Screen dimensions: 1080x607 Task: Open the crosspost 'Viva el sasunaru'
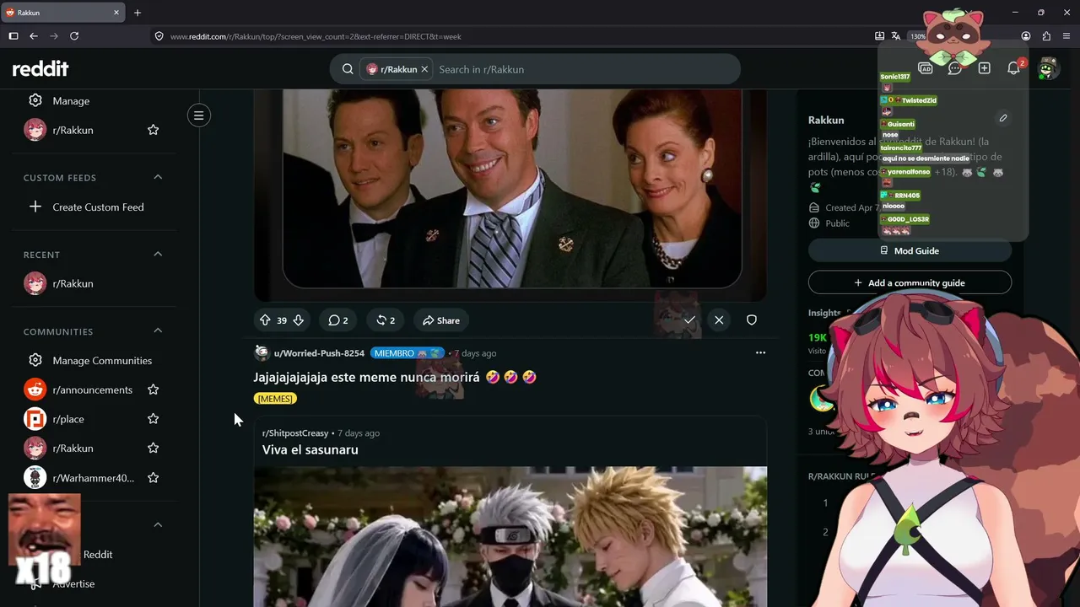[x=310, y=450]
